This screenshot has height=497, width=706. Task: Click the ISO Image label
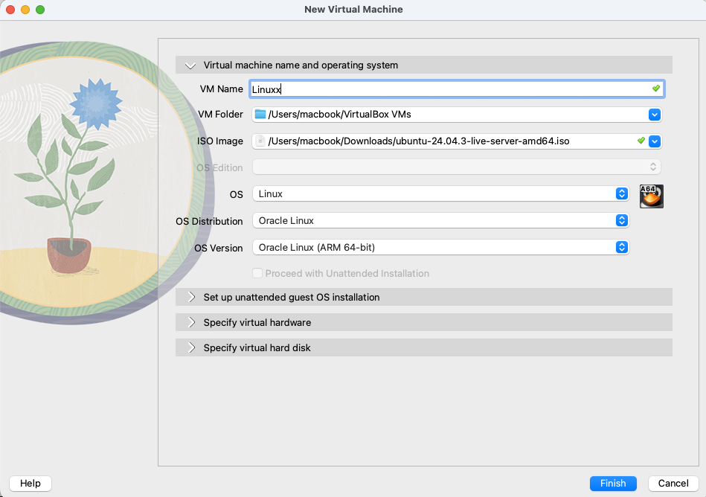[219, 141]
